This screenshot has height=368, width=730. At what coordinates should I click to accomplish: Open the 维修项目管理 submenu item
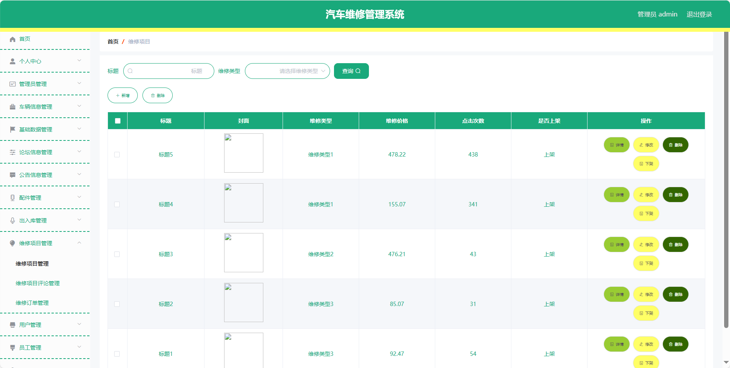click(x=32, y=264)
